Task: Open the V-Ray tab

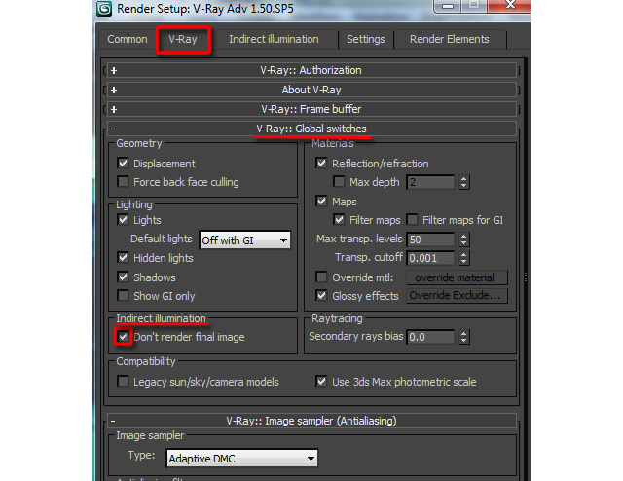Action: click(183, 39)
